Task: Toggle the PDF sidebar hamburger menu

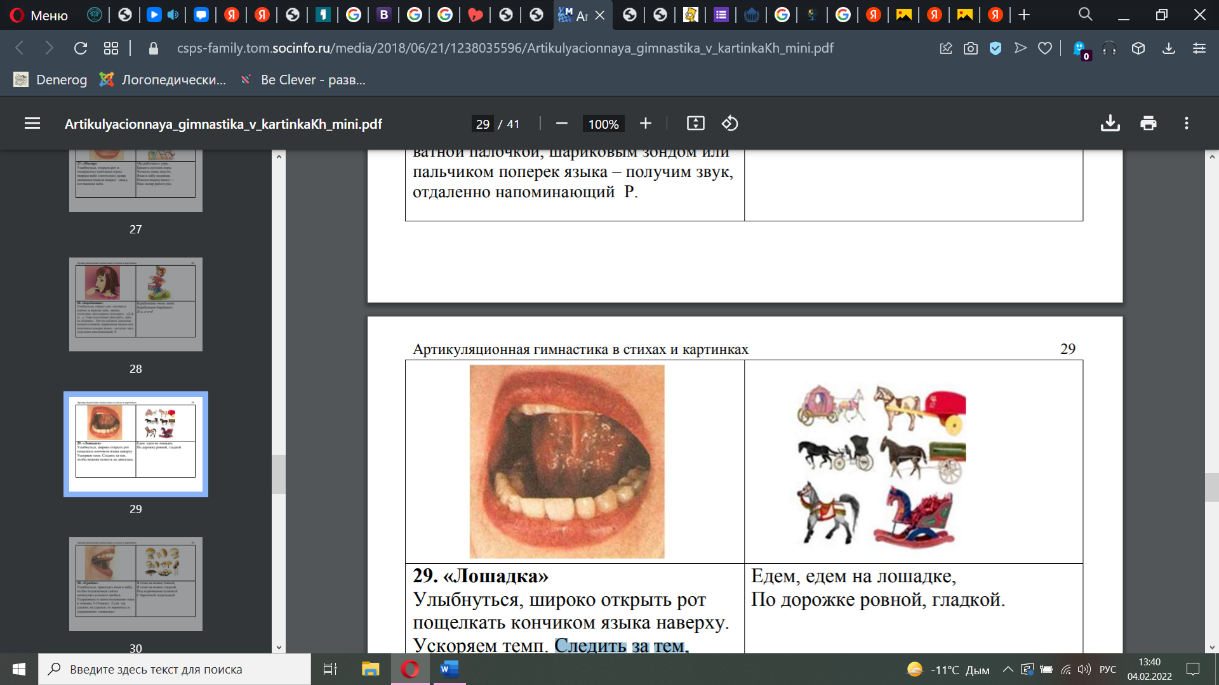Action: (x=32, y=124)
